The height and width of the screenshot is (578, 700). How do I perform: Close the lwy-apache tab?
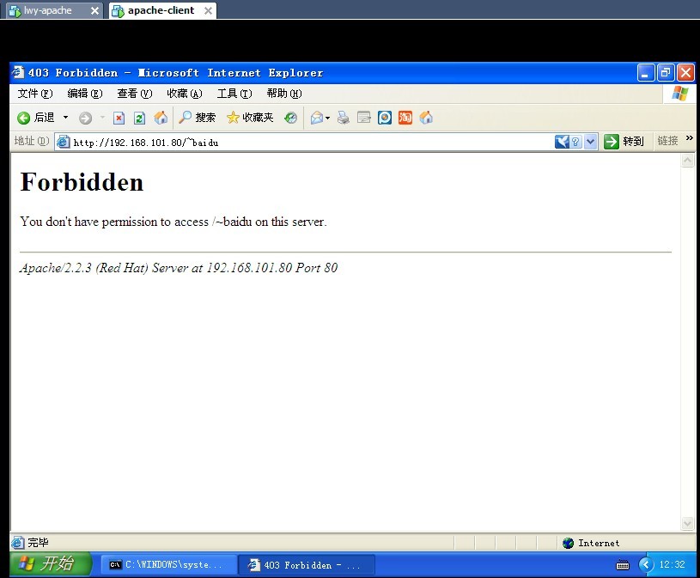click(94, 10)
